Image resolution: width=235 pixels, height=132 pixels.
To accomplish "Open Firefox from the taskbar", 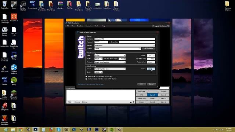I will tap(51, 129).
